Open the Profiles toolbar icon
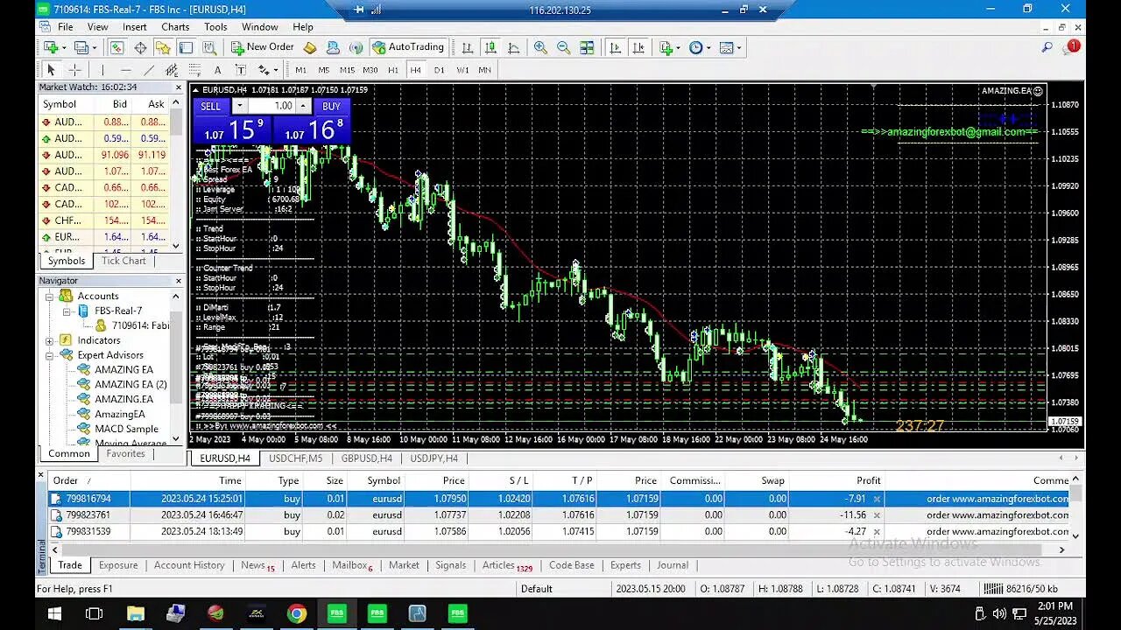Image resolution: width=1121 pixels, height=630 pixels. [81, 47]
